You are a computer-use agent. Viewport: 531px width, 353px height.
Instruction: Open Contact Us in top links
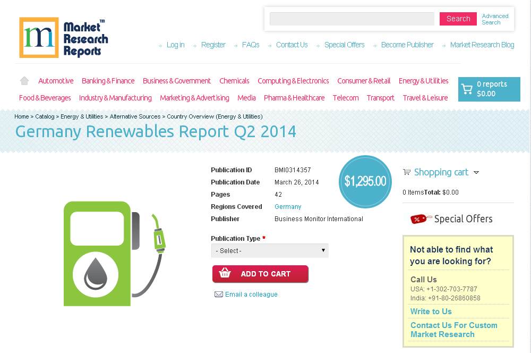292,45
